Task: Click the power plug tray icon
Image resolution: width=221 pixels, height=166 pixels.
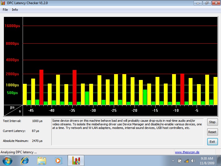Action: [x=180, y=161]
